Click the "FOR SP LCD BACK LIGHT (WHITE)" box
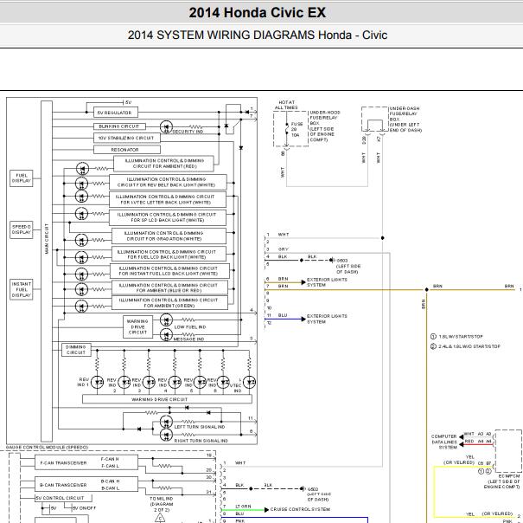The height and width of the screenshot is (523, 523). 168,217
